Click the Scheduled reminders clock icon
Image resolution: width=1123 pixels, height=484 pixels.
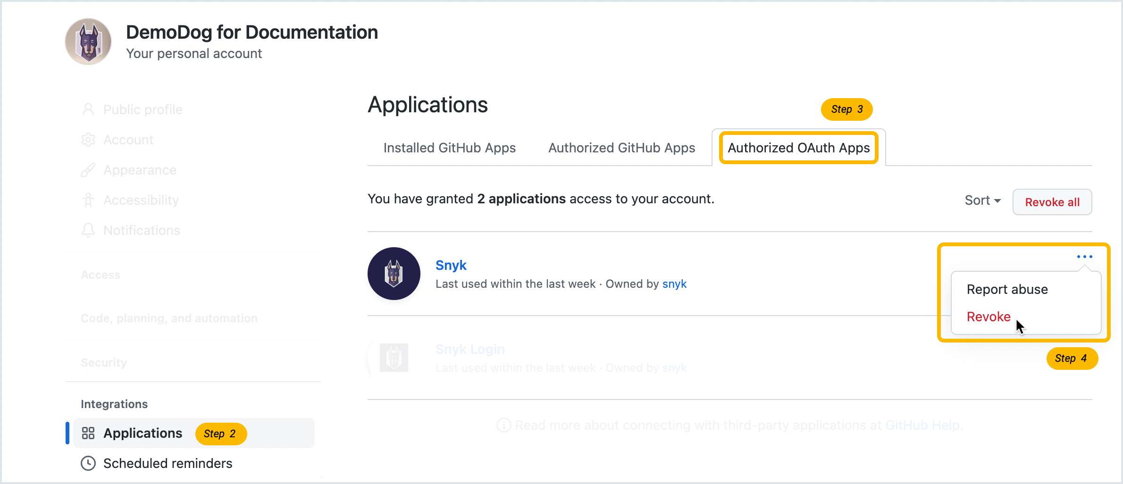coord(88,463)
